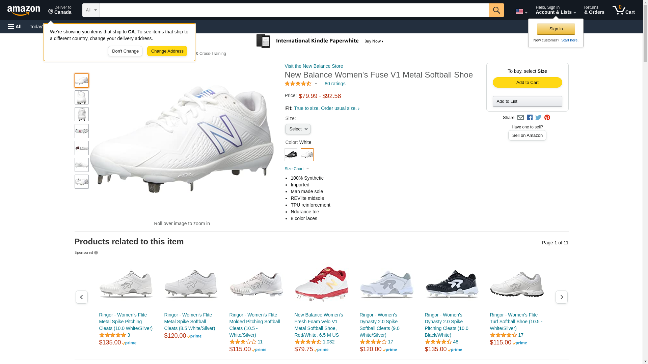Open the All hamburger menu

tap(15, 27)
